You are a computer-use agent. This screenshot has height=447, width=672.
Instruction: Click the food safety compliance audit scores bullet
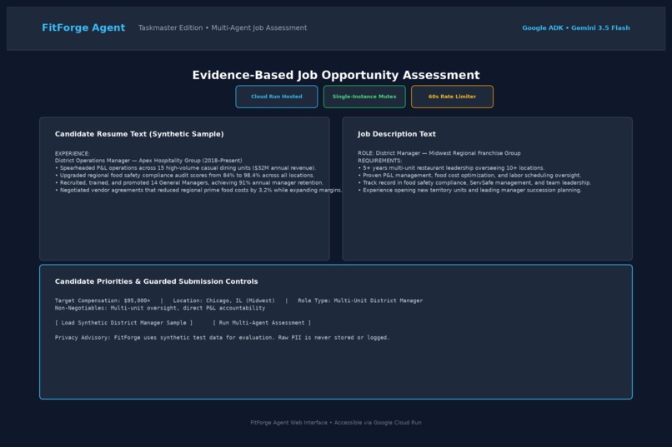(x=185, y=176)
